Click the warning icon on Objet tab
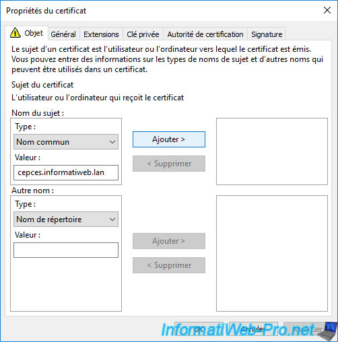338x342 pixels. click(x=15, y=33)
